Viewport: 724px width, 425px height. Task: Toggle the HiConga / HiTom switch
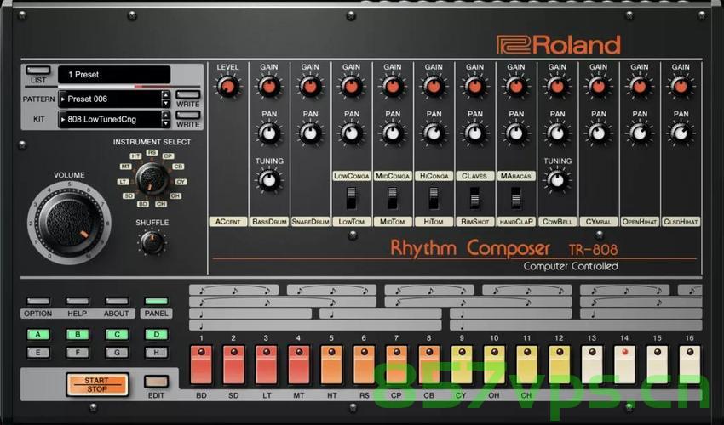[x=434, y=198]
